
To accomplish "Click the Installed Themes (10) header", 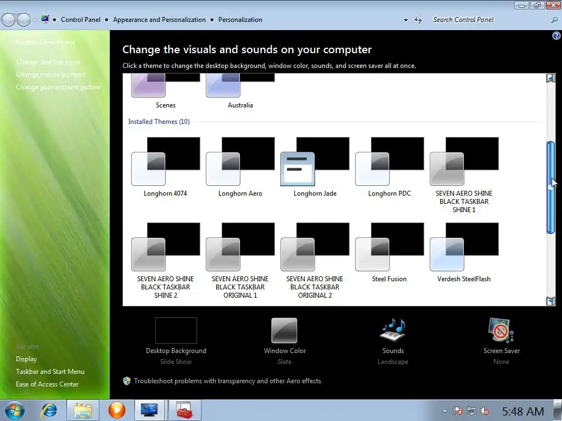I will click(159, 122).
